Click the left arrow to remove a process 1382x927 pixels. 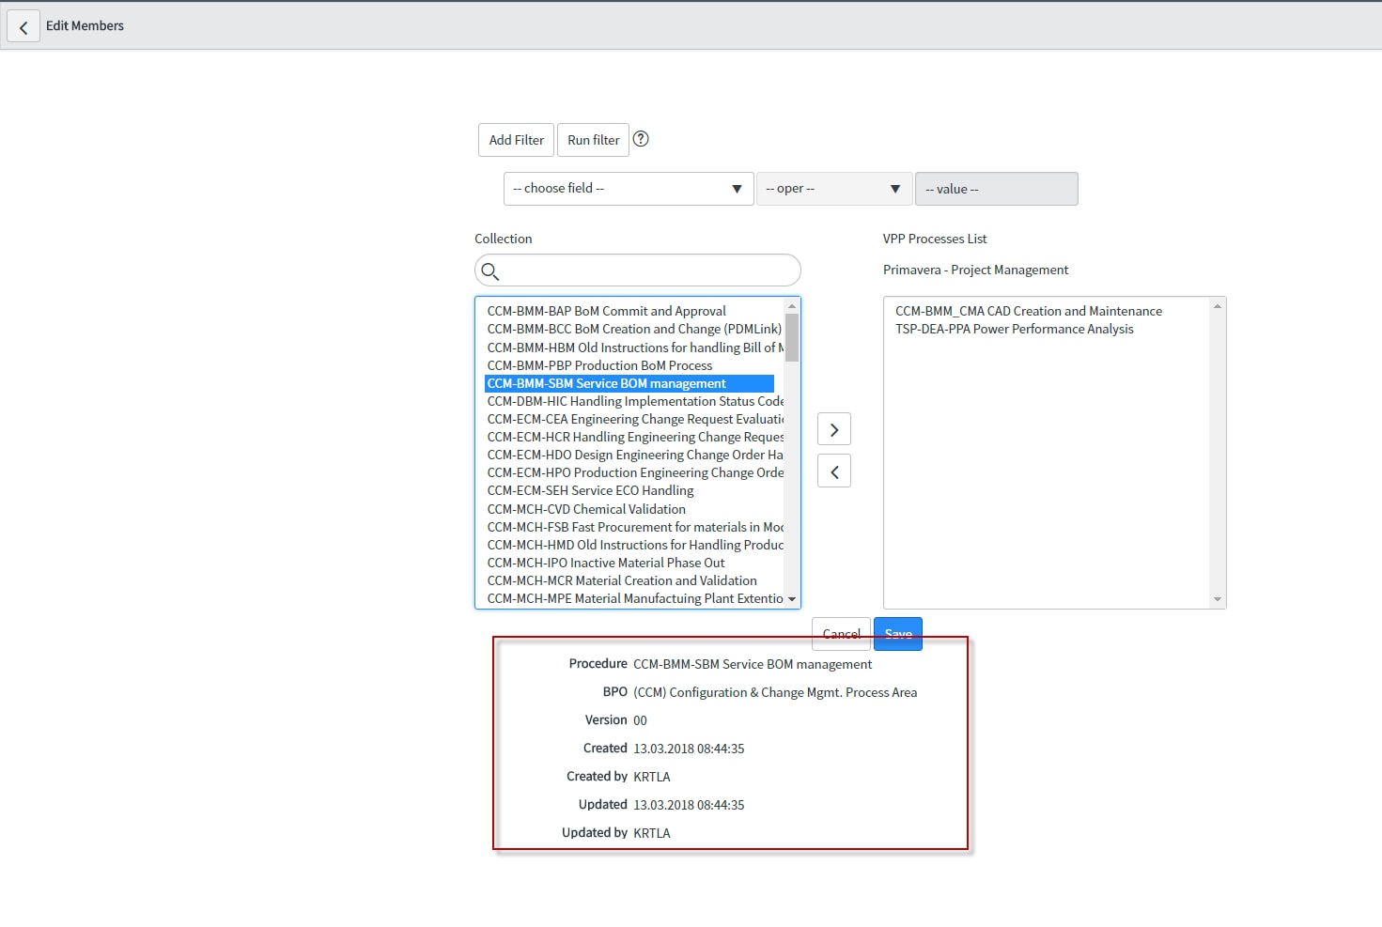(x=833, y=471)
